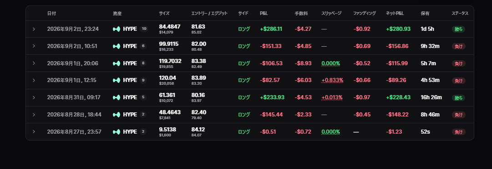This screenshot has height=169, width=492.
Task: Click HYPE token icon in 9月1日 12:15 row
Action: pos(117,80)
